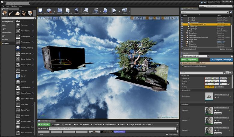The height and width of the screenshot is (137, 234).
Task: Open Source Control from the toolbar
Action: (49, 11)
